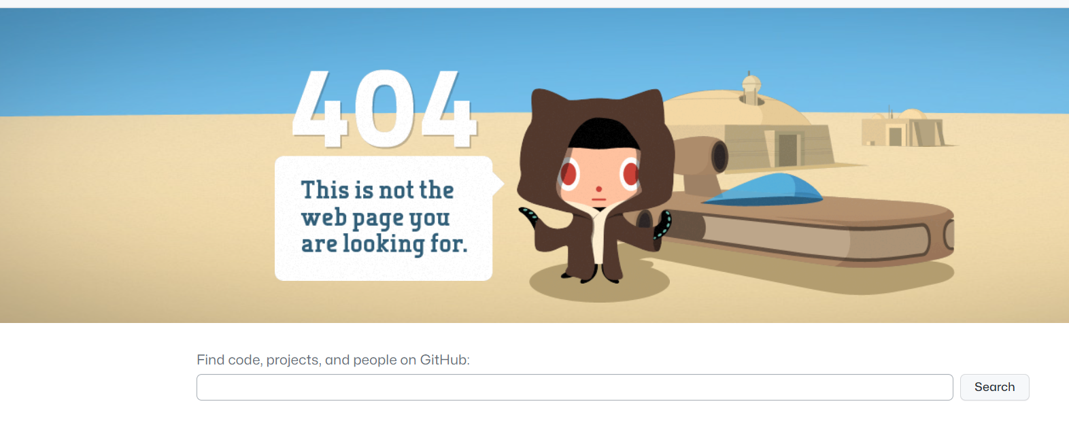Click the Octocat's left red eye
The width and height of the screenshot is (1069, 425).
click(569, 175)
